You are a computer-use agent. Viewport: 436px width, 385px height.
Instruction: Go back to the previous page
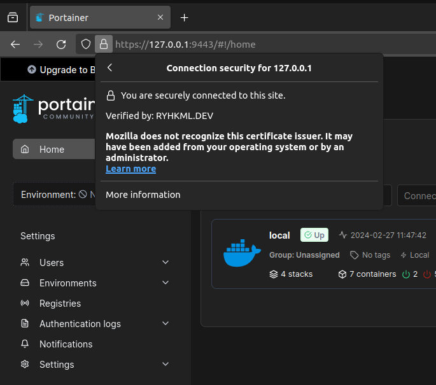click(15, 44)
